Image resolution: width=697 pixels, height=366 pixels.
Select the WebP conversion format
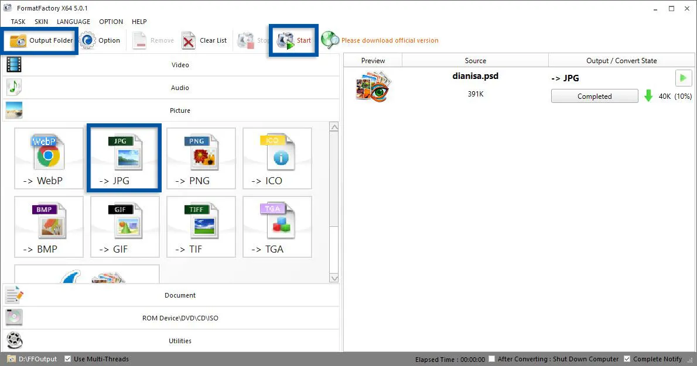tap(49, 158)
